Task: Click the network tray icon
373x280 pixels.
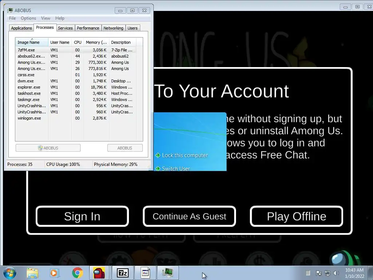Action: pos(327,273)
